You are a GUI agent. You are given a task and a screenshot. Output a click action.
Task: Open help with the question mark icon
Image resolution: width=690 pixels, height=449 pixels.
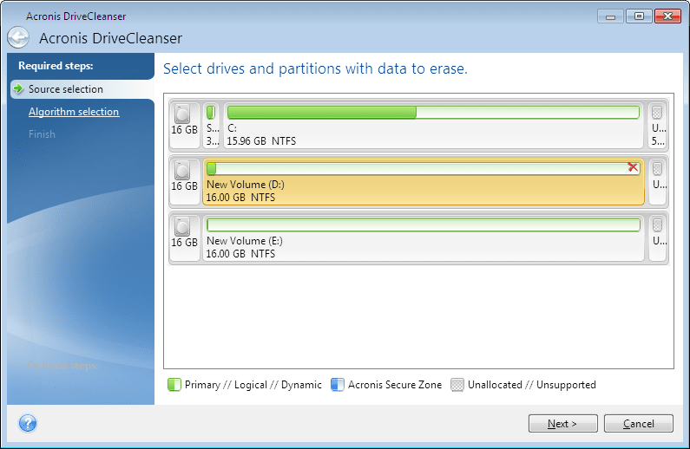(28, 423)
